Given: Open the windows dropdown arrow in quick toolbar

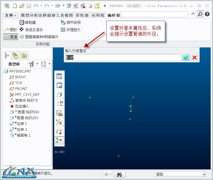Looking at the screenshot, I should 64,6.
